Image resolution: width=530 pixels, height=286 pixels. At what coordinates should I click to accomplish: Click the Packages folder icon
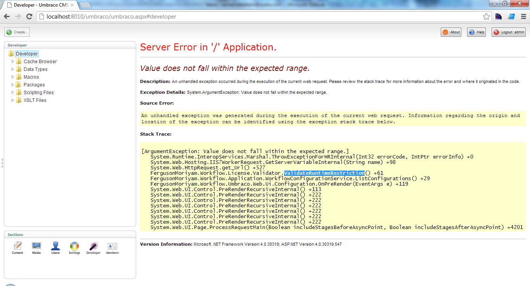pos(19,85)
